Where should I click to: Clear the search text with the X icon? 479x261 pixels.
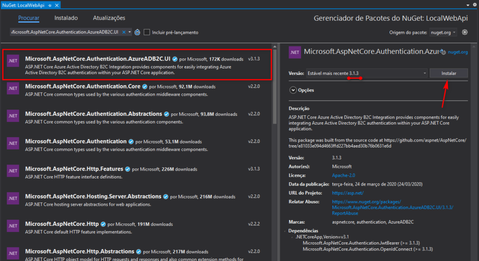pos(123,32)
